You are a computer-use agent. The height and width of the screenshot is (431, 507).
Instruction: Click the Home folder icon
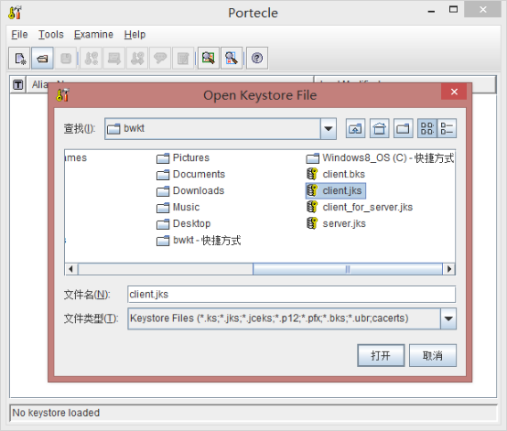click(379, 129)
